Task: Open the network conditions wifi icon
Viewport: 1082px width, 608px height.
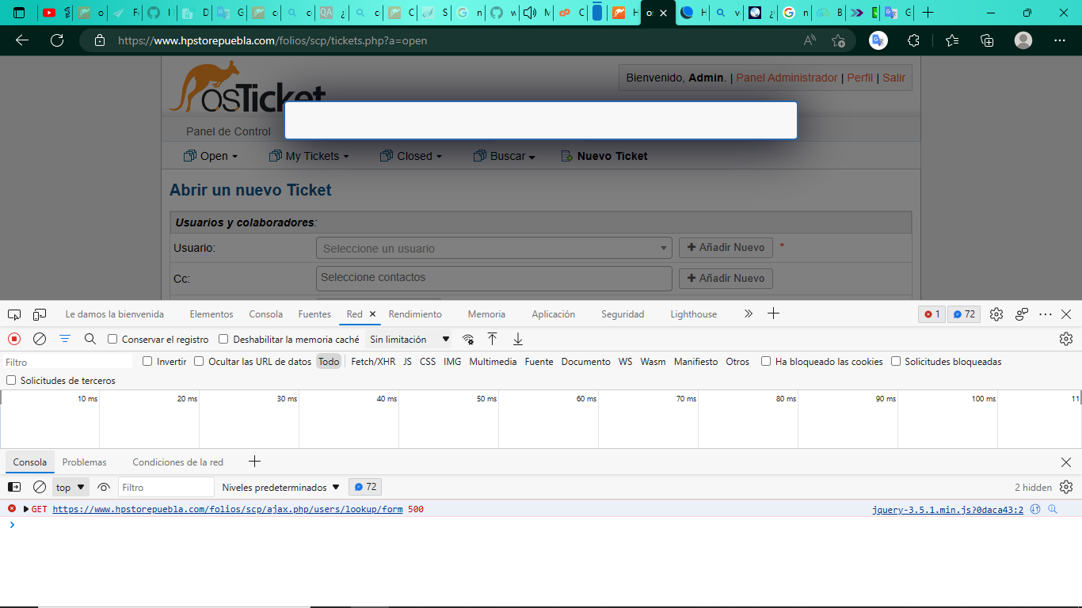Action: pyautogui.click(x=468, y=339)
